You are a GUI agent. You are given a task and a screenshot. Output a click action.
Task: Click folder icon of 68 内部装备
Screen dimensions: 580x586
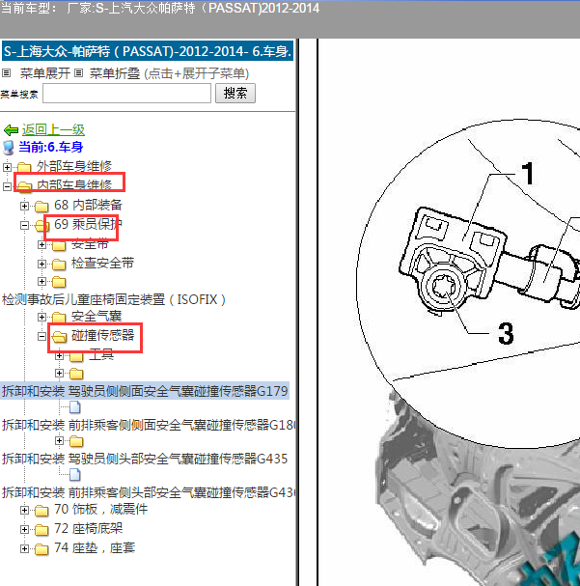(x=41, y=206)
